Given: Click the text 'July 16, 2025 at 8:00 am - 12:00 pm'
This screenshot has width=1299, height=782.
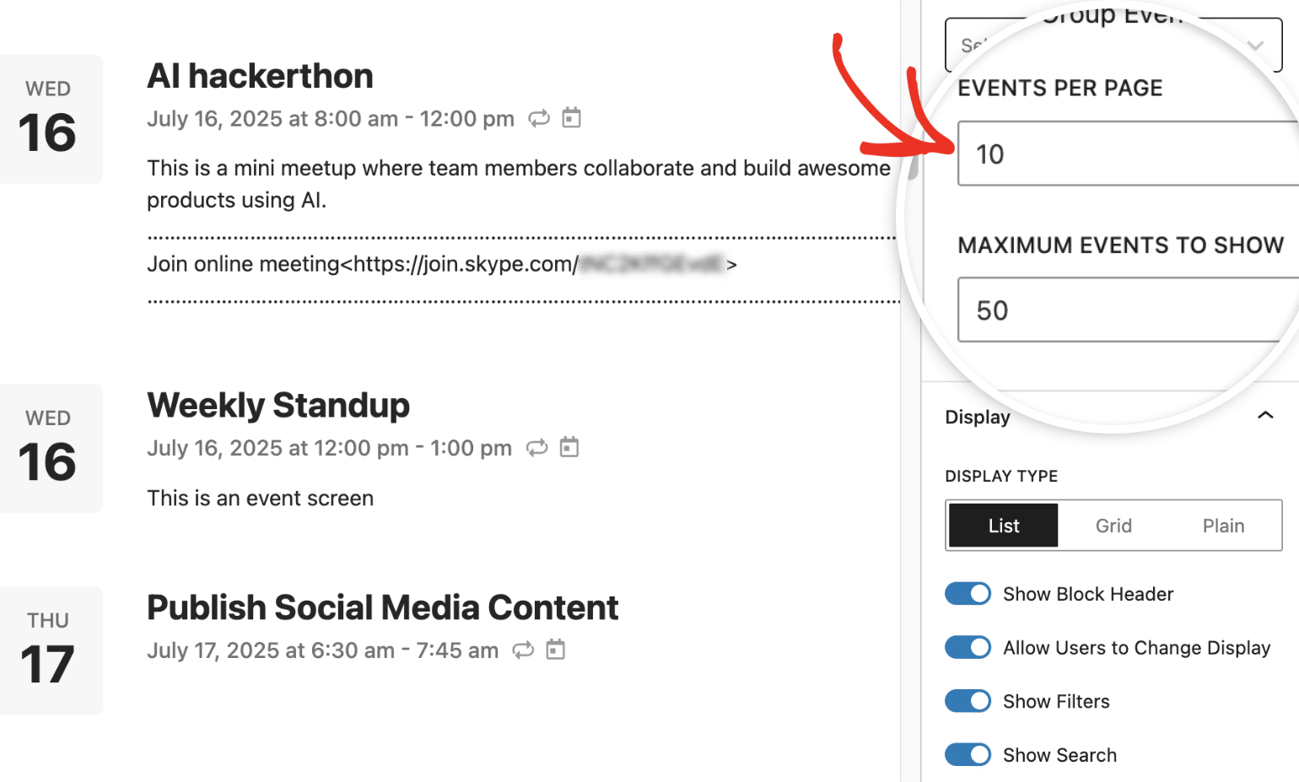Looking at the screenshot, I should pyautogui.click(x=331, y=119).
